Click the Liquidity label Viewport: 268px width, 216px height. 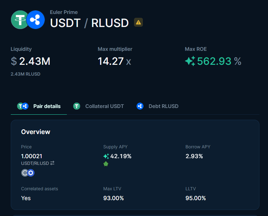coord(21,49)
